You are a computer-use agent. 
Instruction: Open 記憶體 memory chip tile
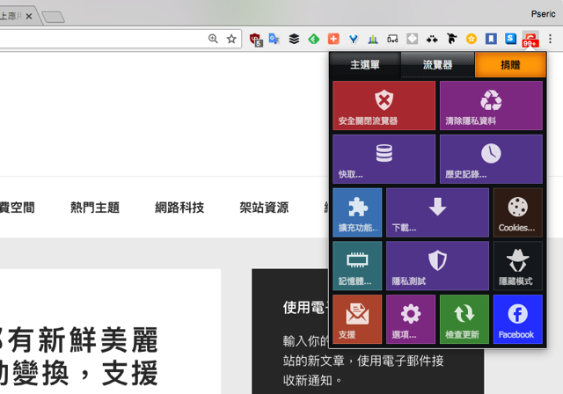point(357,266)
